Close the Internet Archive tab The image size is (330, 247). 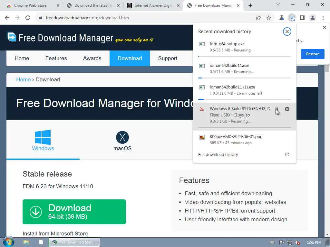(x=178, y=6)
